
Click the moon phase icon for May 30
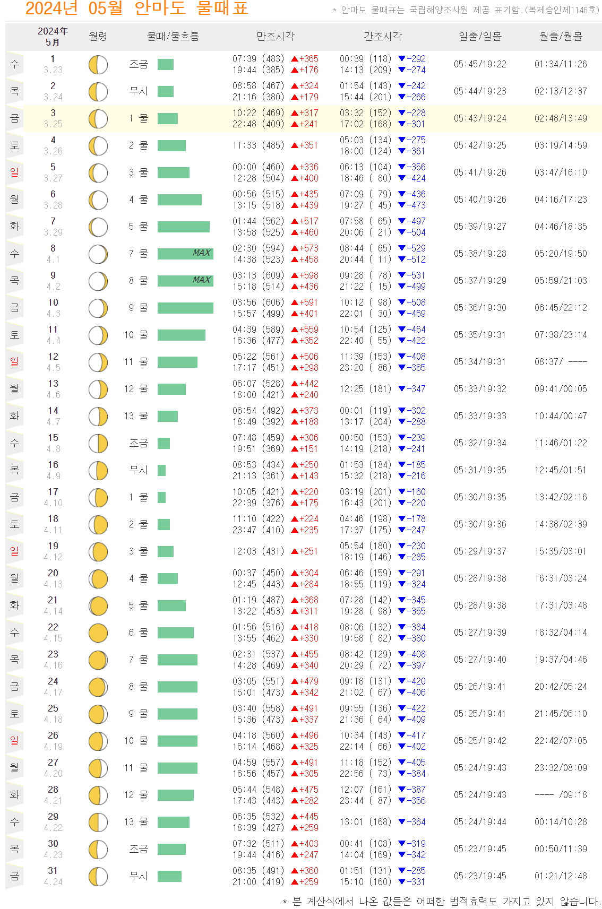(x=98, y=850)
